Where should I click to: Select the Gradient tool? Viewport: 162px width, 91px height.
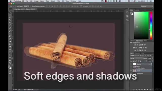pos(10,41)
